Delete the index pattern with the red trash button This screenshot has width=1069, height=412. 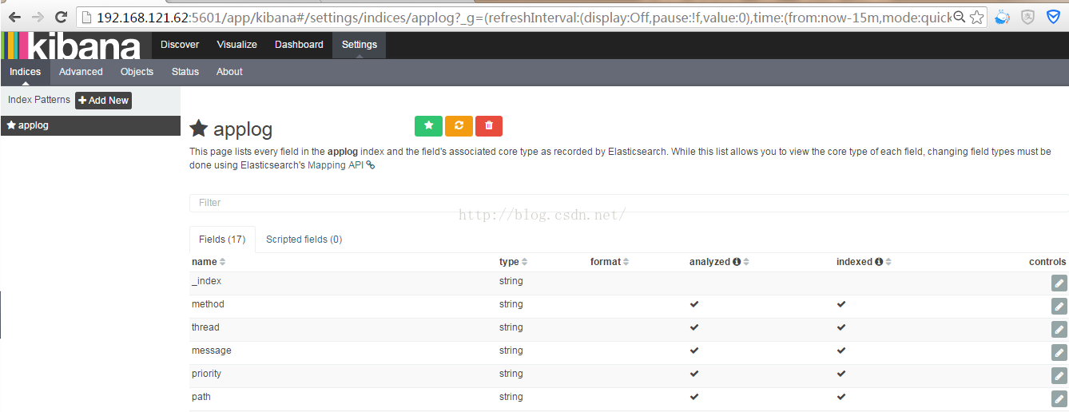click(489, 125)
